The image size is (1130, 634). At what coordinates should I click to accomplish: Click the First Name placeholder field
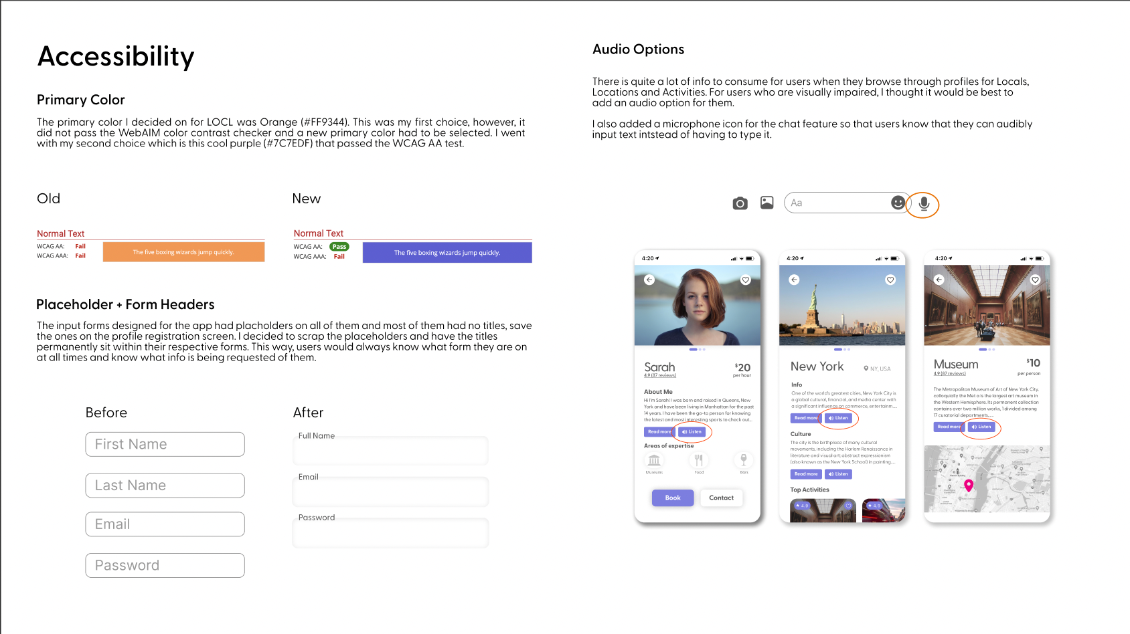tap(165, 444)
